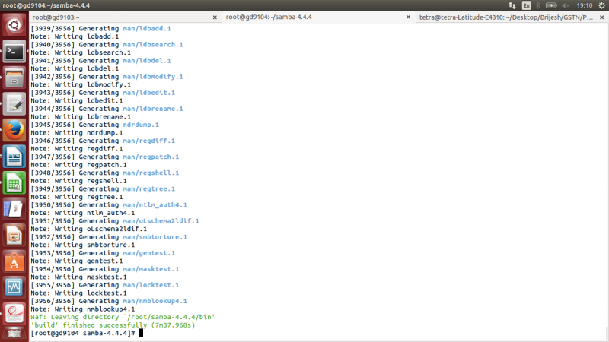This screenshot has width=609, height=342.
Task: Click ndrdump.1 blue file name
Action: [141, 125]
